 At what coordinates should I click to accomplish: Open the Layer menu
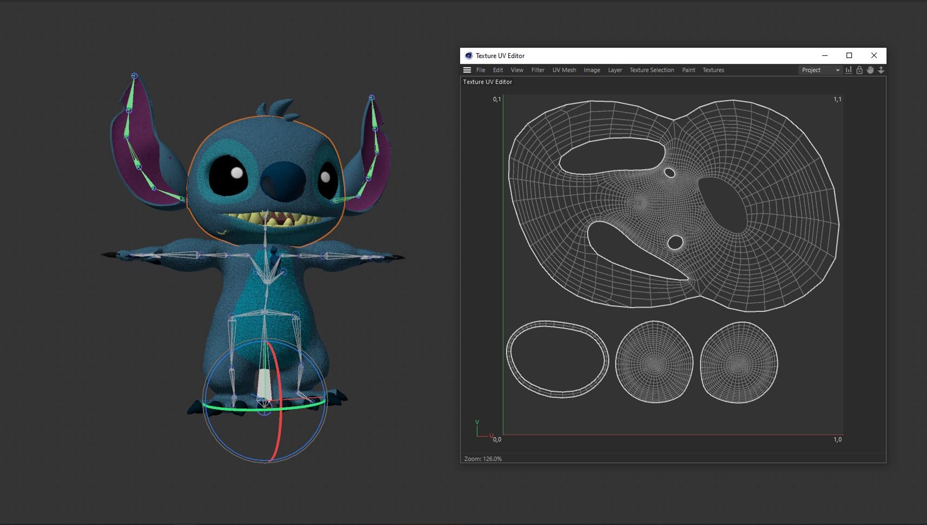pyautogui.click(x=615, y=70)
